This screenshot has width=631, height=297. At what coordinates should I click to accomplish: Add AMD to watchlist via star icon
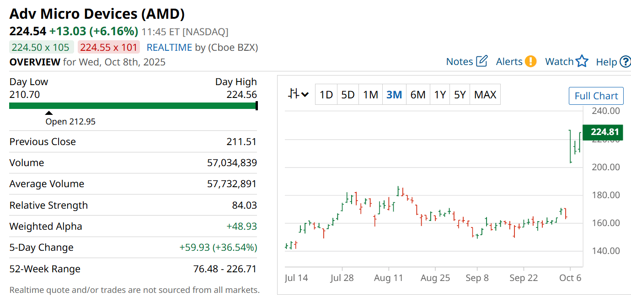point(582,61)
